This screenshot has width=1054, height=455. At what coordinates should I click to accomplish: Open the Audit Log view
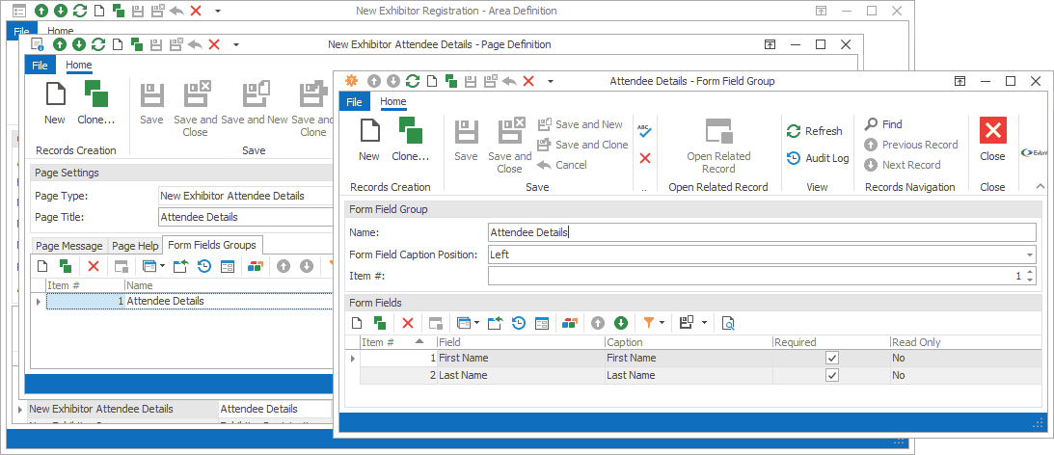818,159
